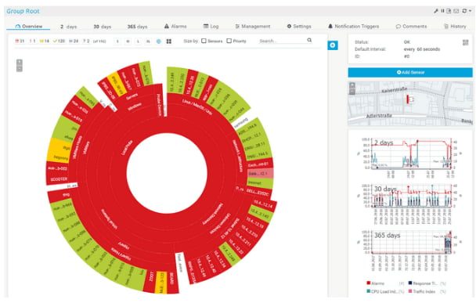Open the wrench edit settings icon
The width and height of the screenshot is (476, 303).
[436, 11]
